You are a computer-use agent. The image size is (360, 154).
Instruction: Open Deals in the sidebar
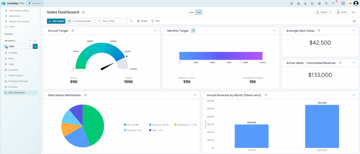[11, 58]
